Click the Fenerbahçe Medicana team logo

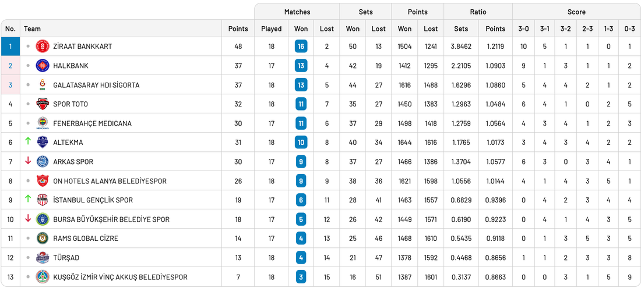click(x=43, y=123)
